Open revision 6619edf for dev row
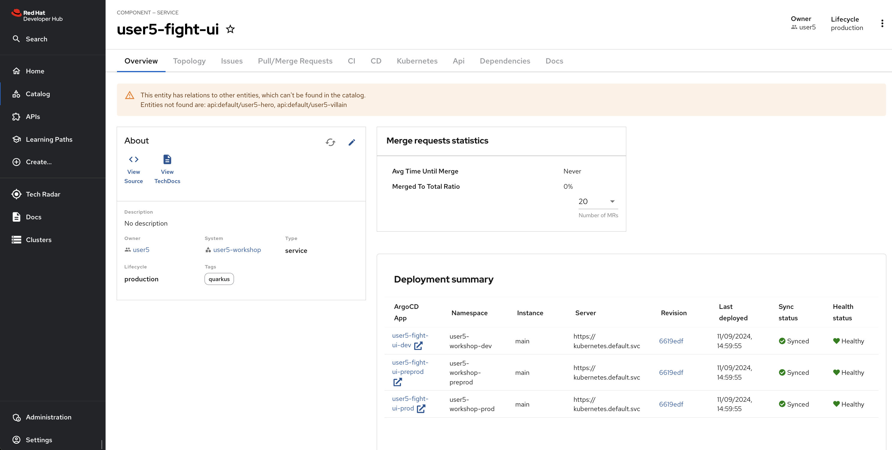892x450 pixels. click(671, 341)
